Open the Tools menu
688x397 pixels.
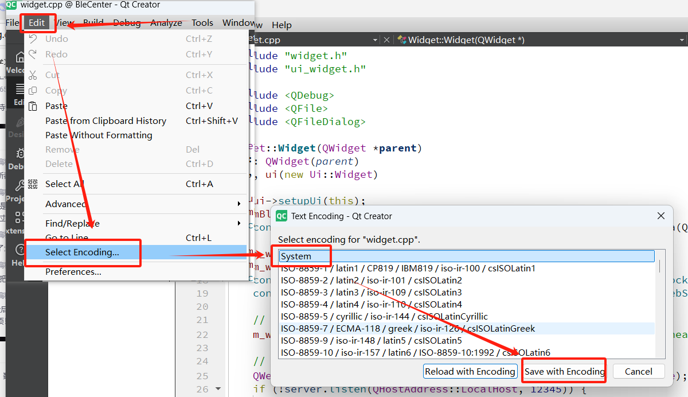[x=202, y=23]
